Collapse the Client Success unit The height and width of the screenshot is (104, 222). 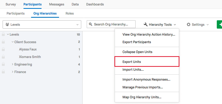point(12,42)
